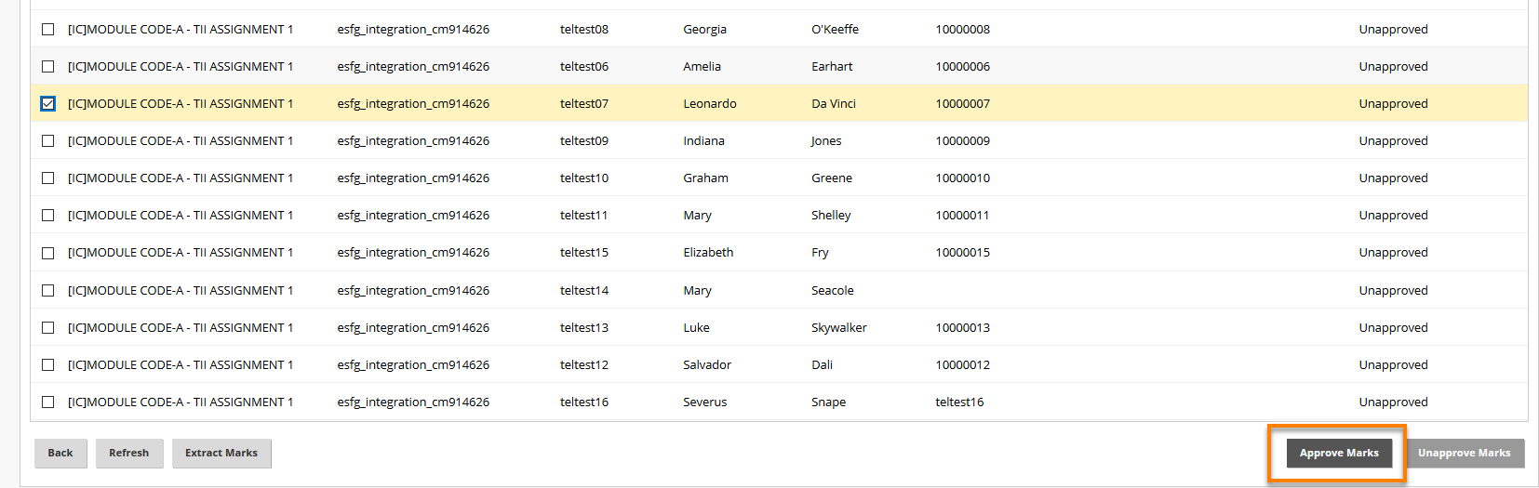1539x488 pixels.
Task: Check the Indiana Jones row checkbox
Action: click(48, 141)
